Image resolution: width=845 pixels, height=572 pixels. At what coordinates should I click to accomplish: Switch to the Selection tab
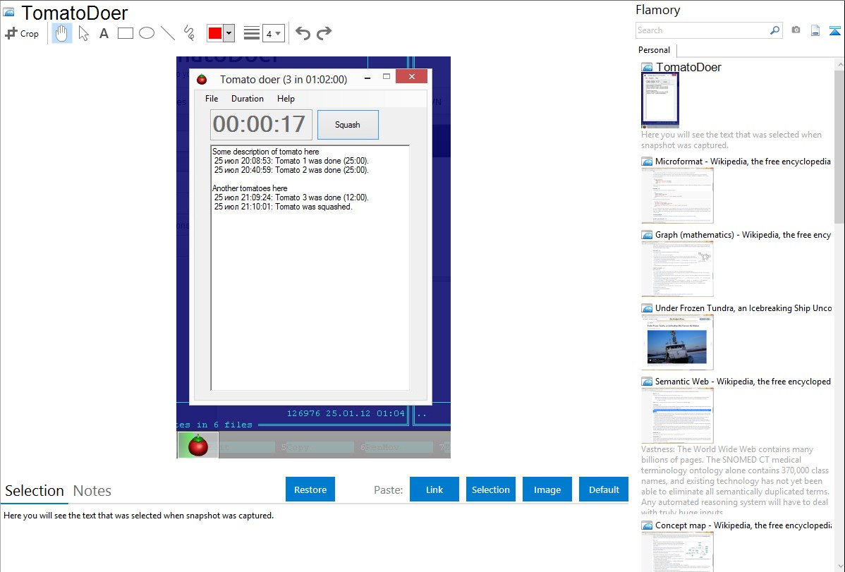point(35,491)
